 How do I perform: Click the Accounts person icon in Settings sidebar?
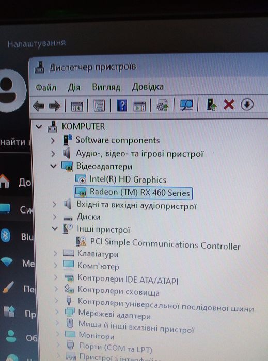click(x=11, y=336)
